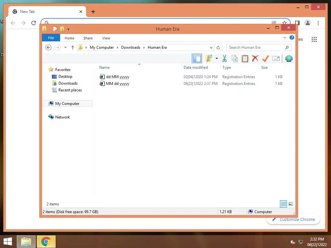Copy with the two-pages icon

(x=235, y=58)
